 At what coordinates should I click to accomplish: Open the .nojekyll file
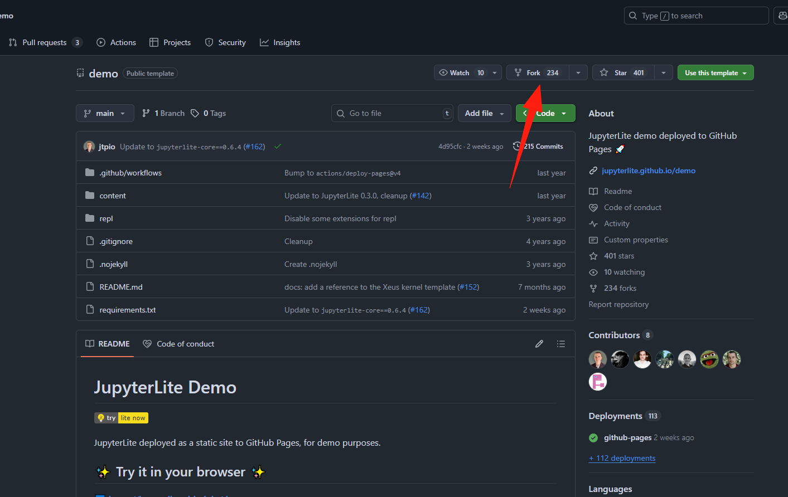[x=114, y=264]
